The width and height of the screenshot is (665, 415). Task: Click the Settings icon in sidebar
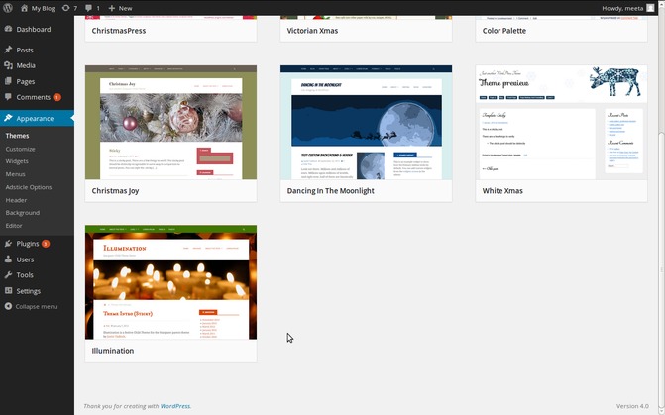click(x=8, y=291)
